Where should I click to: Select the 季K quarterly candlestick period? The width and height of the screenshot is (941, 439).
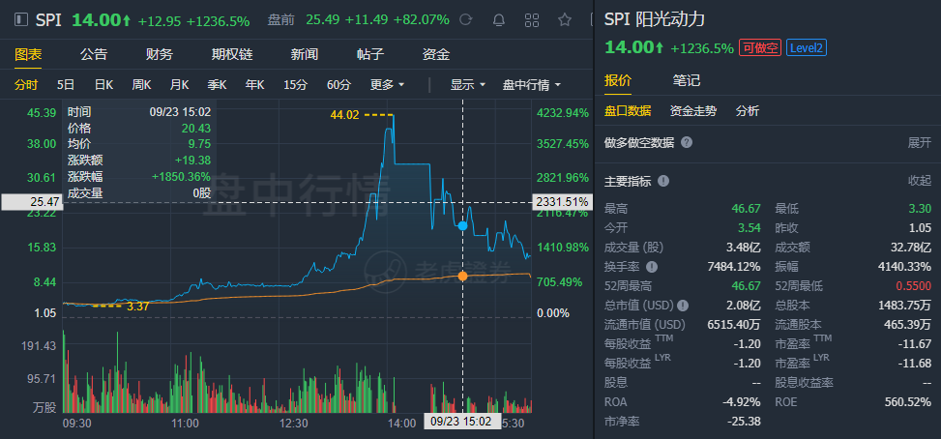tap(217, 85)
